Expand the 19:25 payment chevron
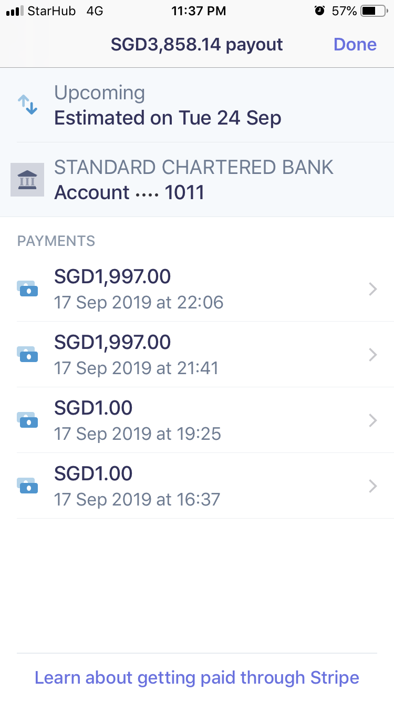Image resolution: width=394 pixels, height=701 pixels. (x=372, y=420)
